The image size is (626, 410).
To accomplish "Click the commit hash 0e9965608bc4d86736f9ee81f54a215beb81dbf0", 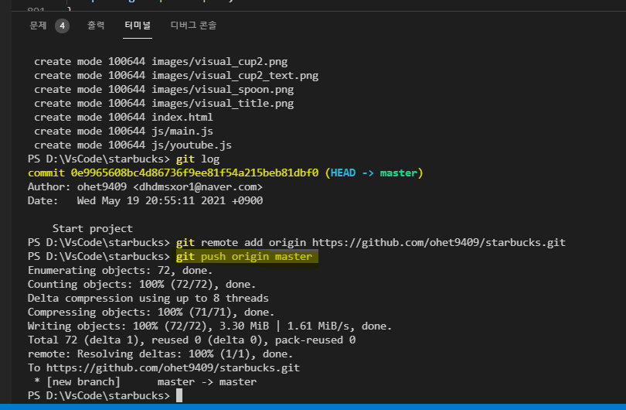I will [x=195, y=173].
